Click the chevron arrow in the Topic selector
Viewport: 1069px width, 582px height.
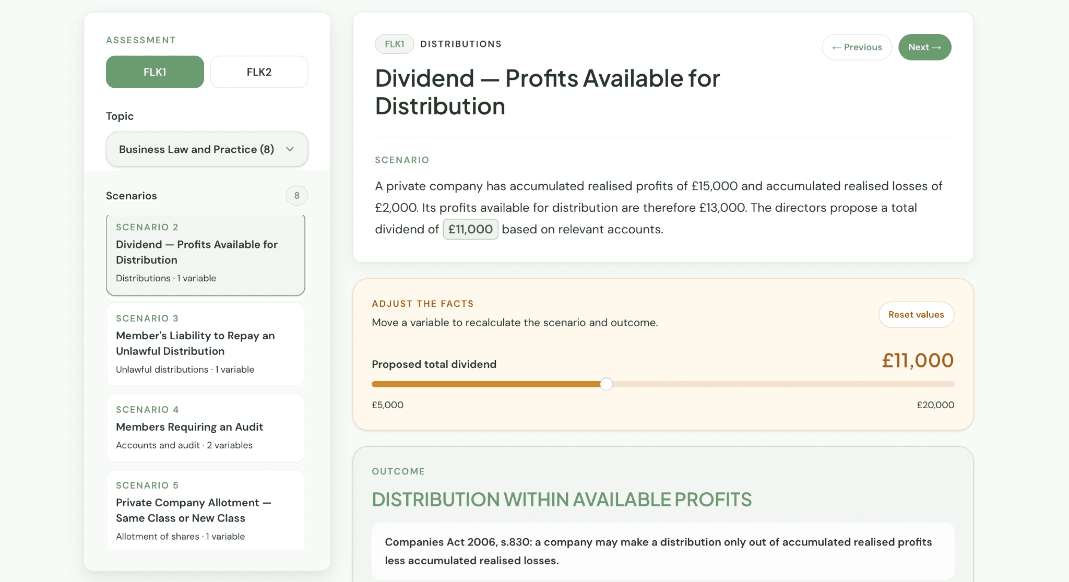290,149
